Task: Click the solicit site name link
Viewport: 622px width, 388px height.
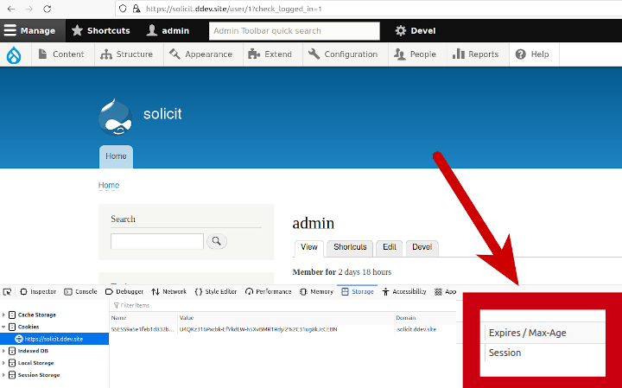Action: pyautogui.click(x=162, y=114)
